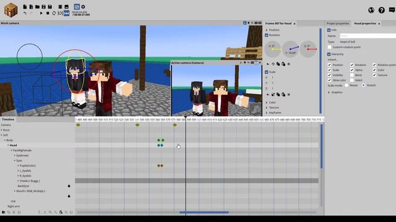The width and height of the screenshot is (396, 222).
Task: Click the import asset file icon
Action: pos(31,7)
